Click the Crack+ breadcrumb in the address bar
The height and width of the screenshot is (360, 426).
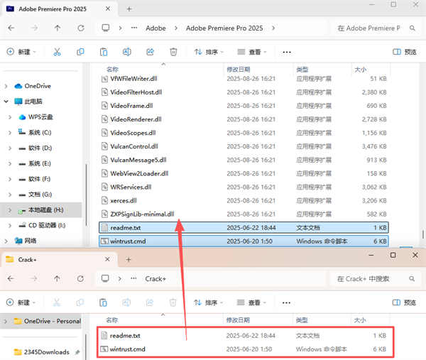pyautogui.click(x=155, y=279)
